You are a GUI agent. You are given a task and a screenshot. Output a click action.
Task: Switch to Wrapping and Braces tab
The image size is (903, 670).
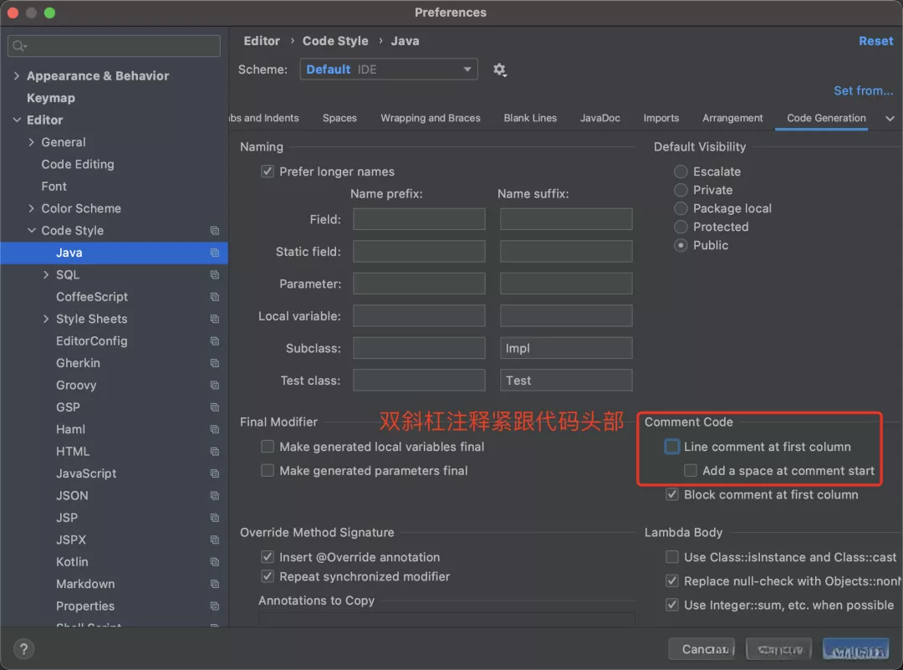[x=431, y=118]
